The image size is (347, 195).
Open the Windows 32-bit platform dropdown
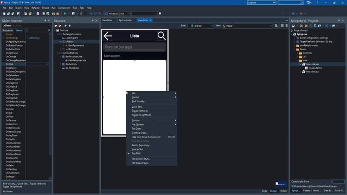[128, 14]
